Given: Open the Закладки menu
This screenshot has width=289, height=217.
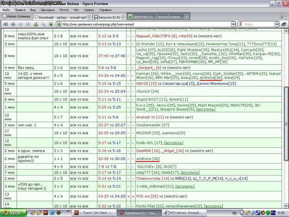Looking at the screenshot, I should [x=48, y=10].
